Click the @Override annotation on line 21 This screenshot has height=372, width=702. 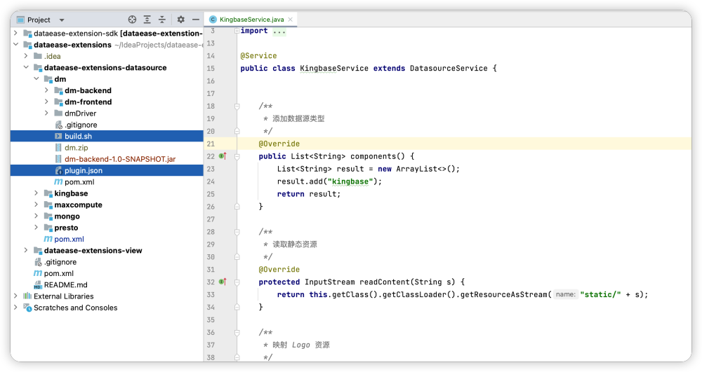click(x=279, y=144)
